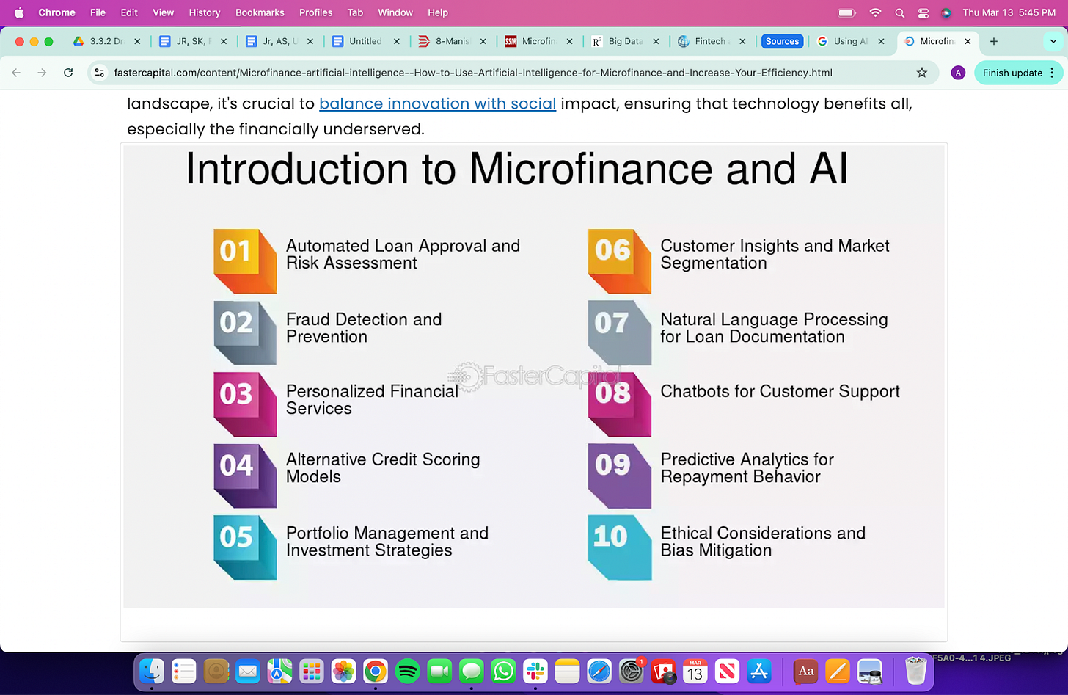1068x695 pixels.
Task: Open Finder from the dock
Action: click(x=152, y=671)
